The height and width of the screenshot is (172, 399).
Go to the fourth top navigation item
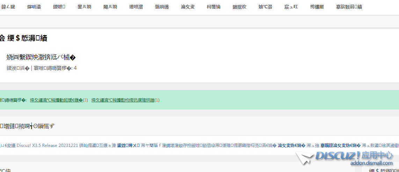tap(85, 7)
